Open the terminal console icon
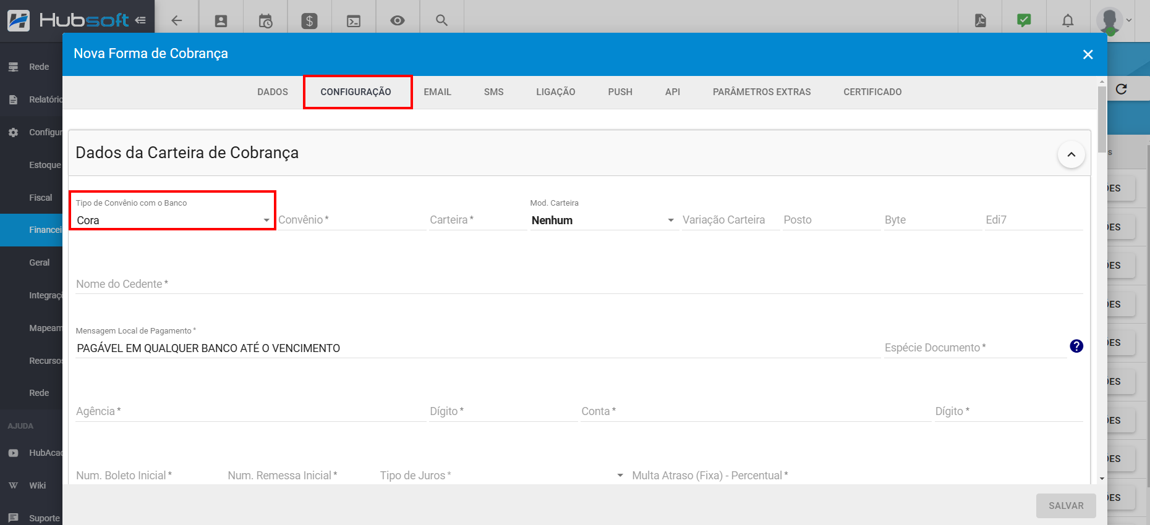Image resolution: width=1150 pixels, height=525 pixels. click(354, 21)
